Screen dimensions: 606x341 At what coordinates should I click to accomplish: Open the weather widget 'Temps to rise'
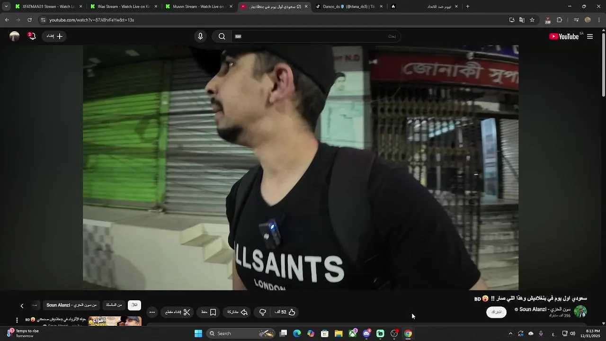[x=23, y=333]
